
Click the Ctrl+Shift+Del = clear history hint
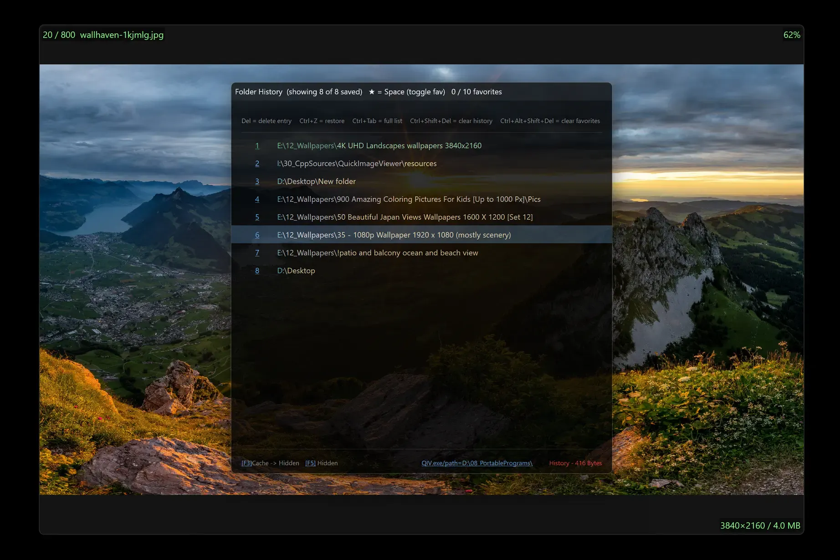click(x=451, y=121)
